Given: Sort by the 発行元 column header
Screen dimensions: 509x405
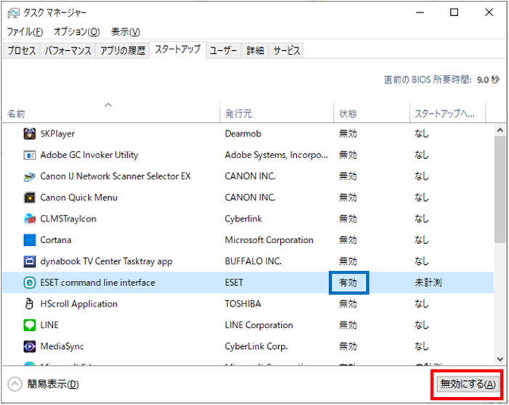Looking at the screenshot, I should 277,112.
